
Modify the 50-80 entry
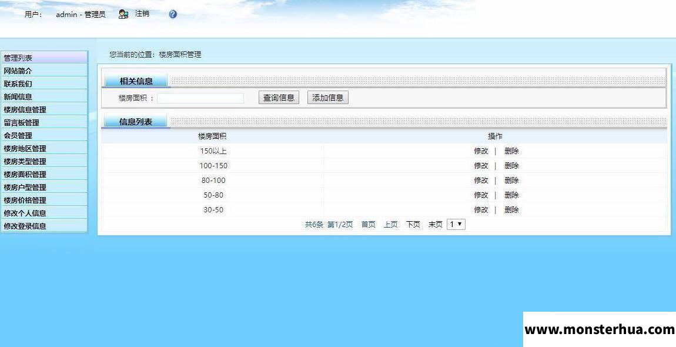click(x=481, y=195)
